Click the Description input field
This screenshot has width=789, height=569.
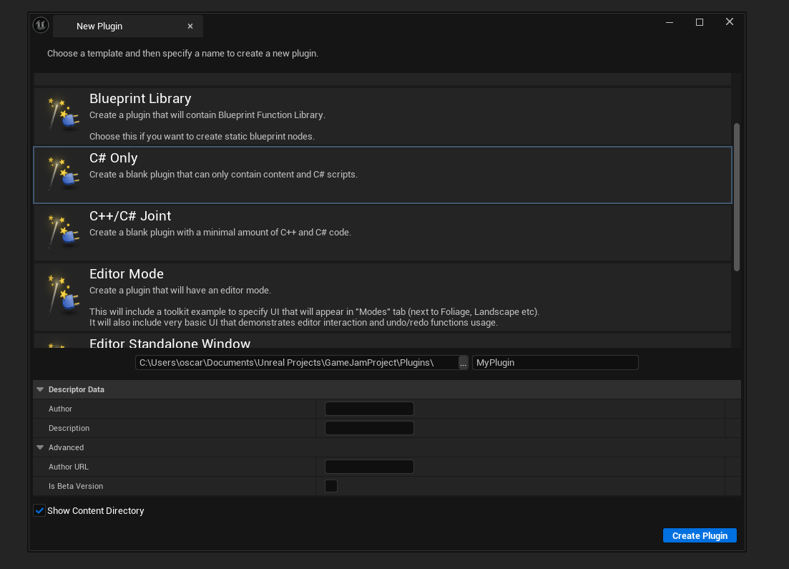(369, 429)
